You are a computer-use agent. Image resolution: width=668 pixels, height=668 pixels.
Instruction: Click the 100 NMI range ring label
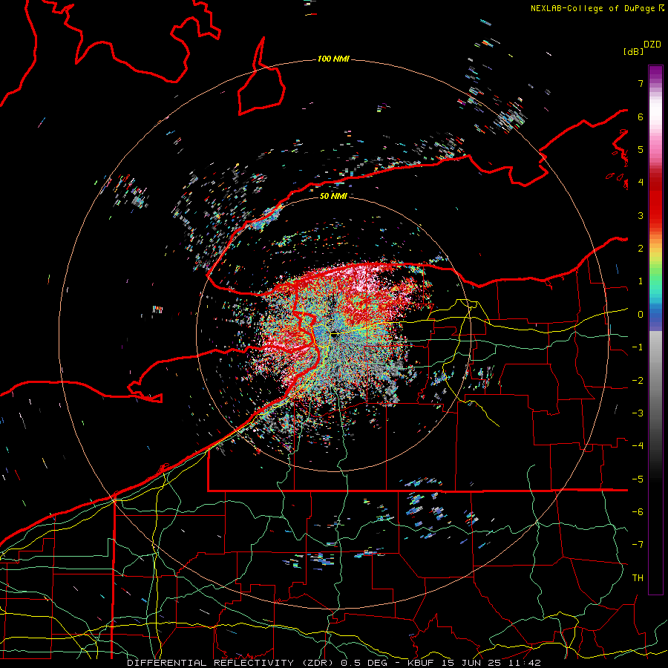pos(333,59)
